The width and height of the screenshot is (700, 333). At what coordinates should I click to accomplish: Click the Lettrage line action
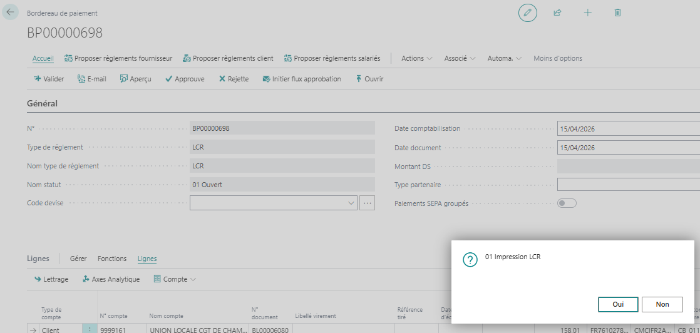click(x=51, y=279)
